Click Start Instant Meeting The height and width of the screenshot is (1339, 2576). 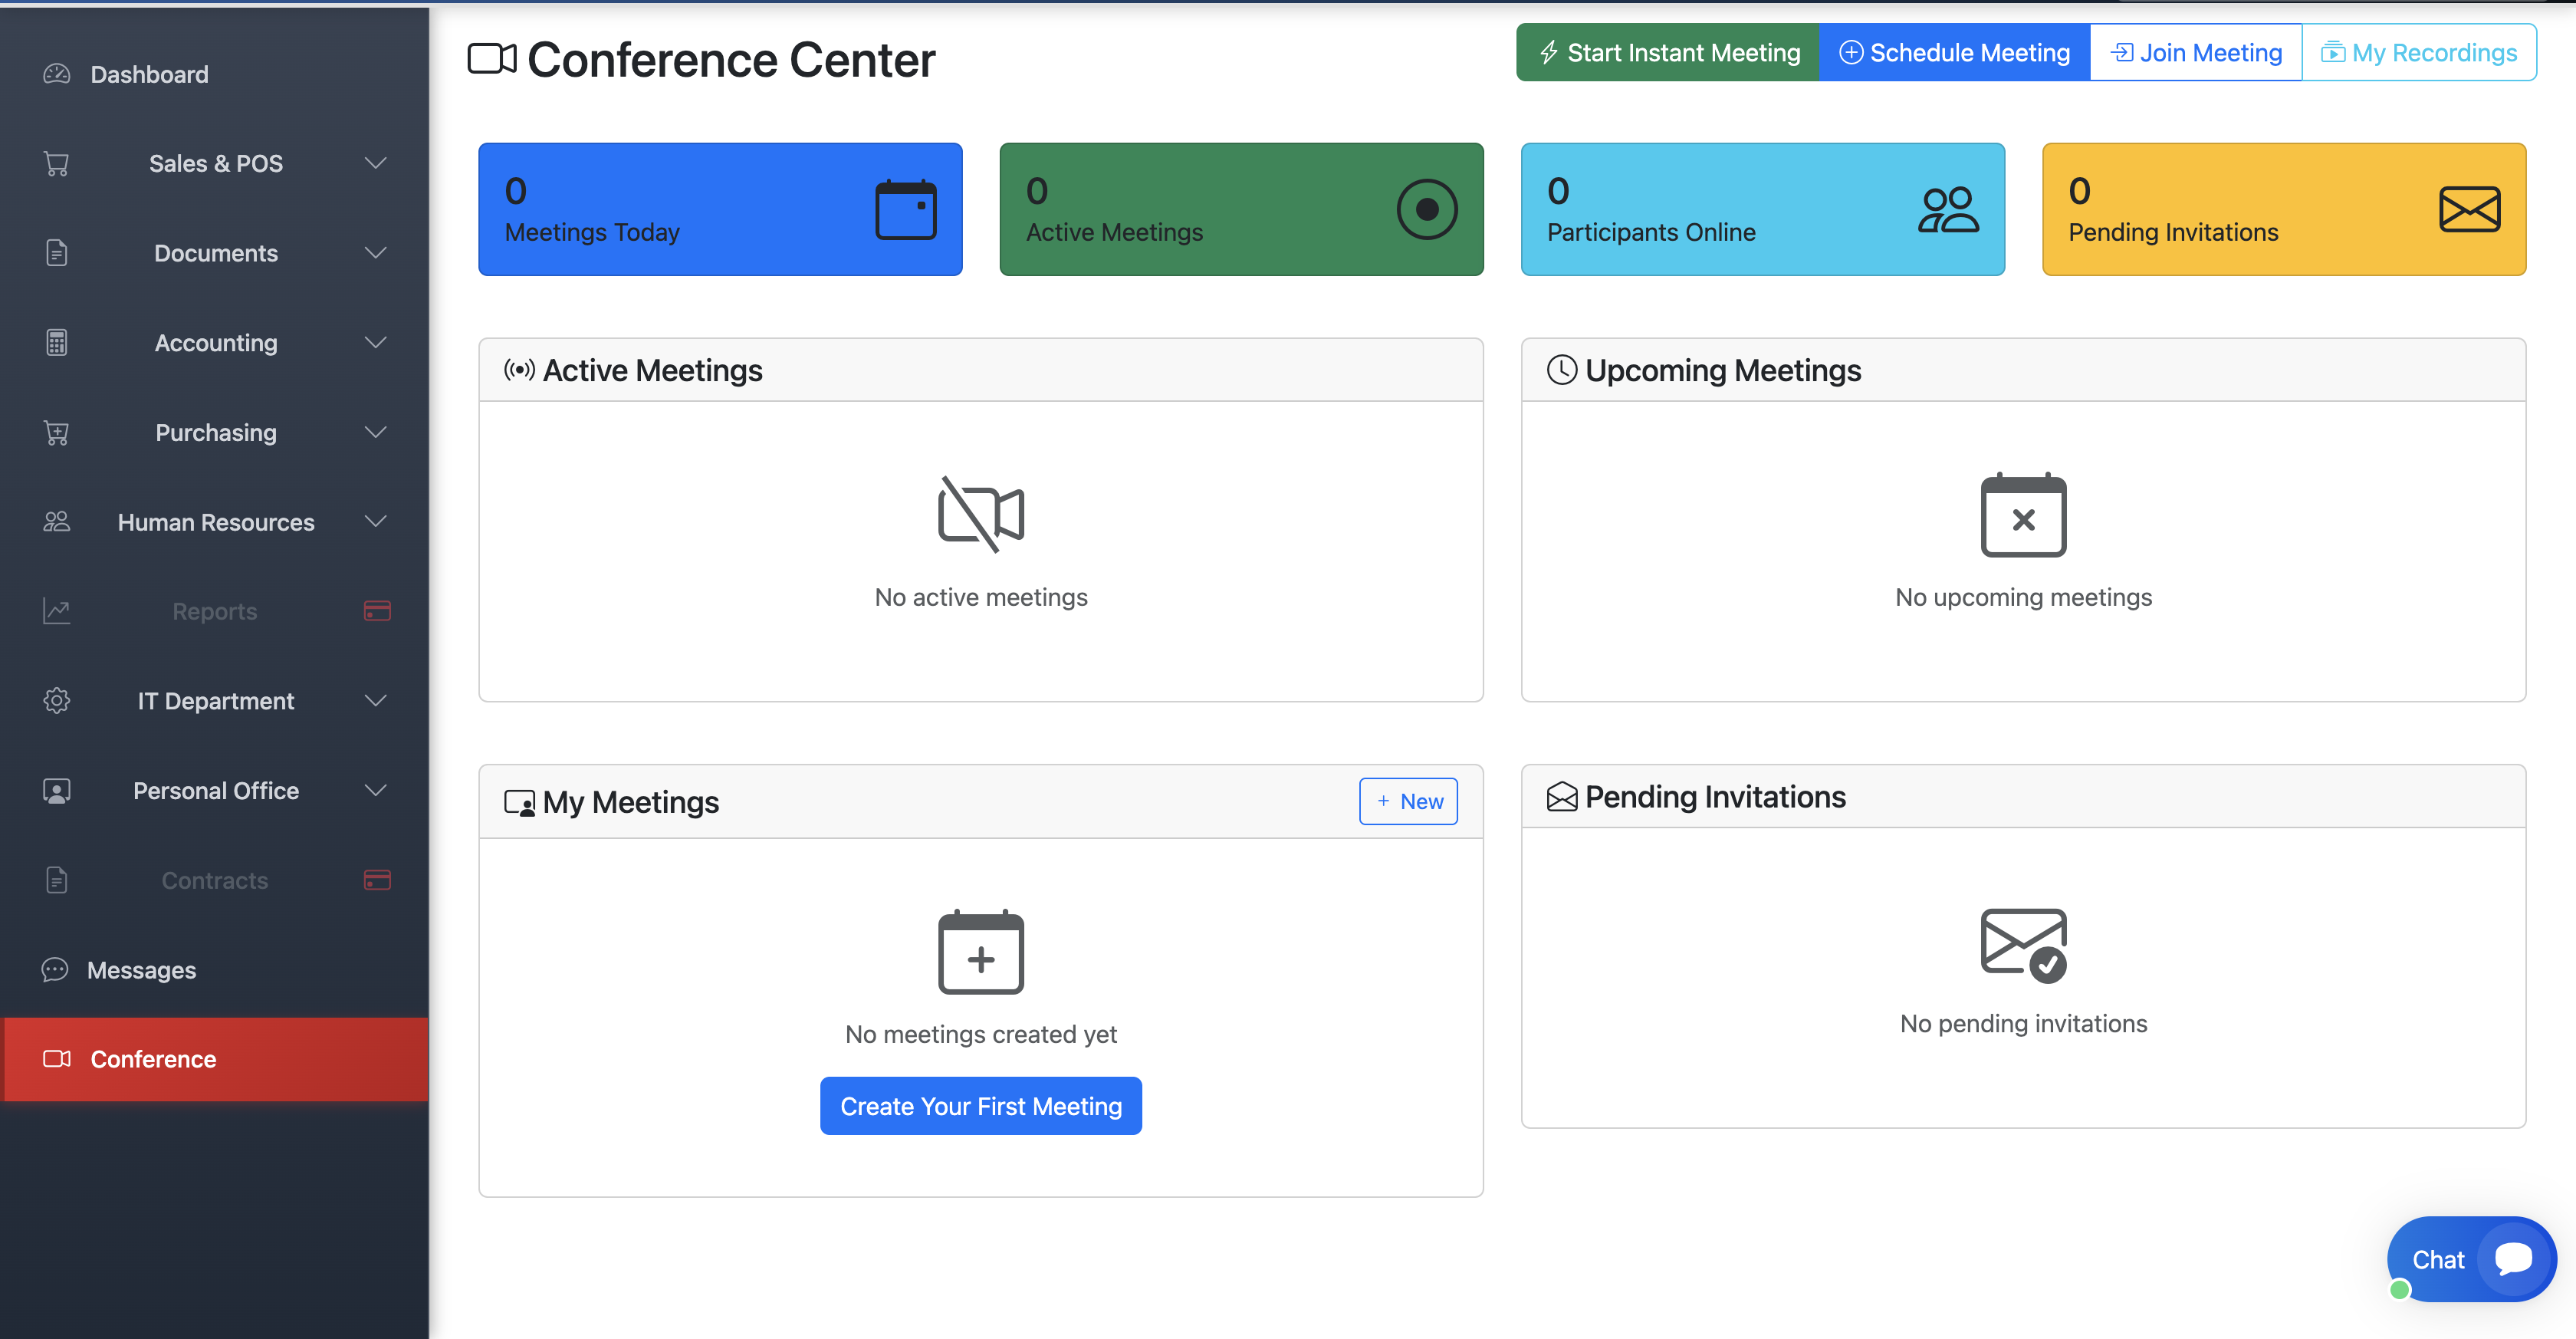[1667, 52]
